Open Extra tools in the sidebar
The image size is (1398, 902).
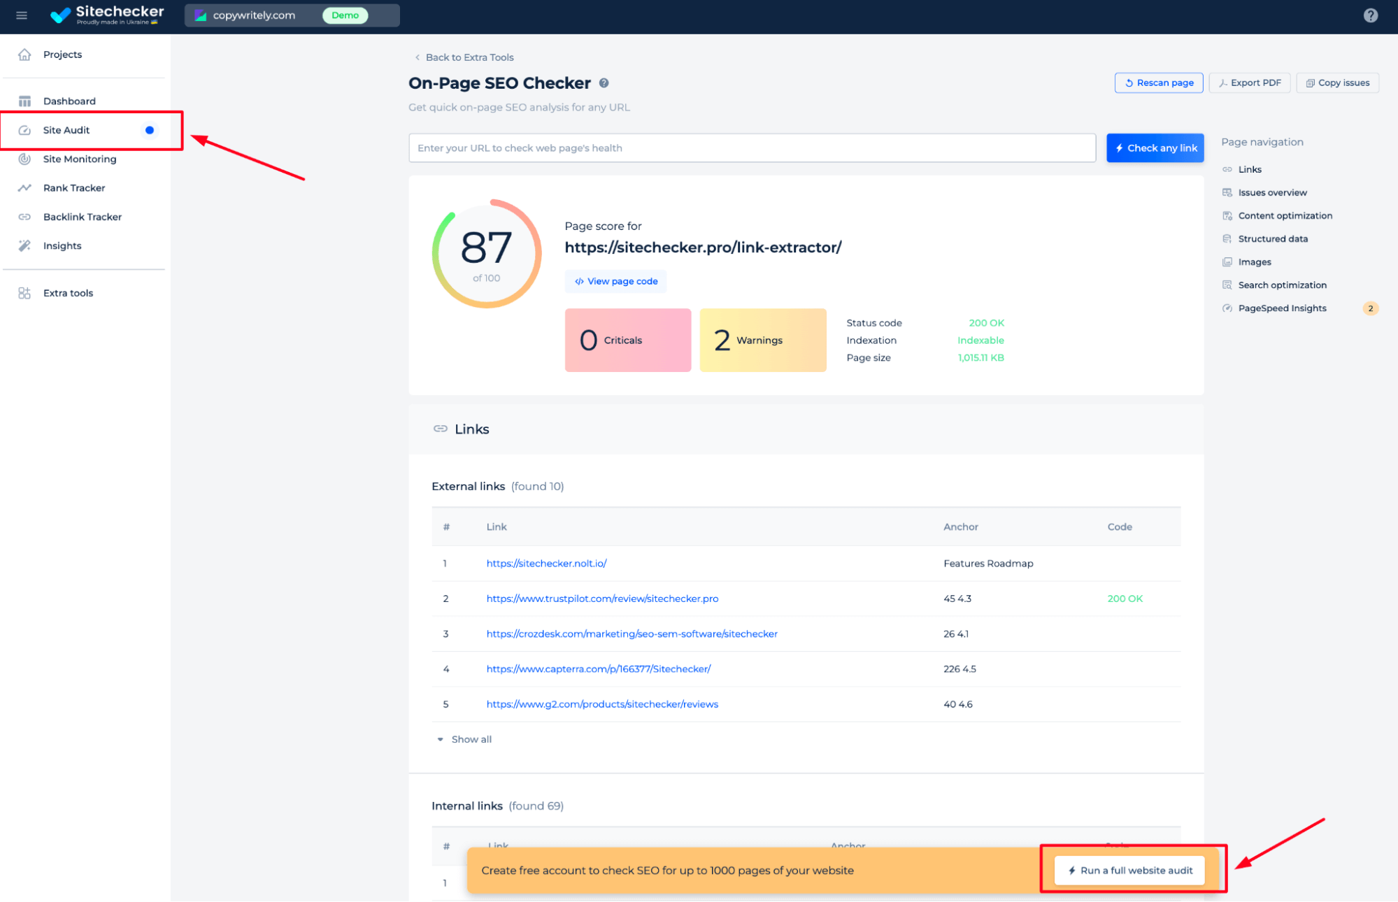(x=68, y=293)
